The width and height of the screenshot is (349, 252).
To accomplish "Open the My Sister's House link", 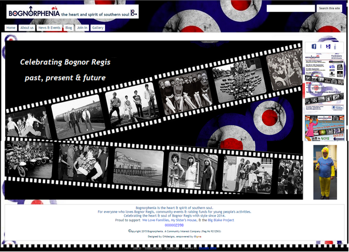I will pyautogui.click(x=183, y=220).
